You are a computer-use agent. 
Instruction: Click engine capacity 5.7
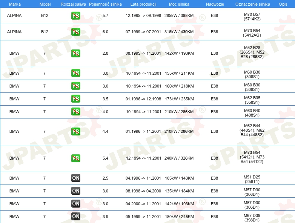coord(105,15)
